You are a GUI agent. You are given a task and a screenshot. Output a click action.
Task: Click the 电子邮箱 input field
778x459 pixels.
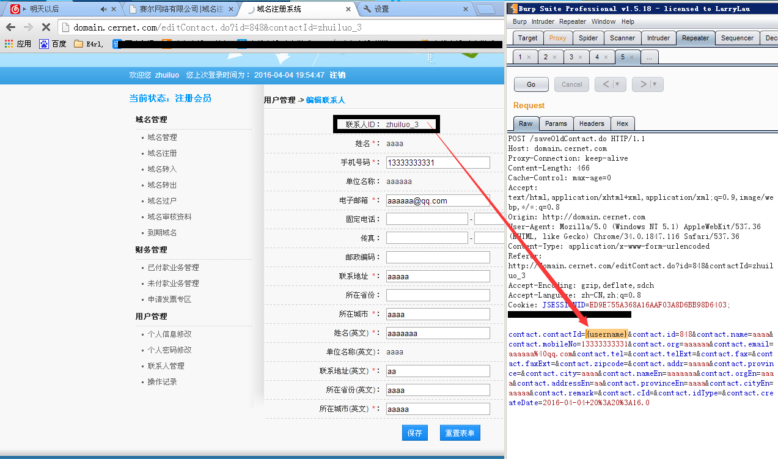point(438,200)
